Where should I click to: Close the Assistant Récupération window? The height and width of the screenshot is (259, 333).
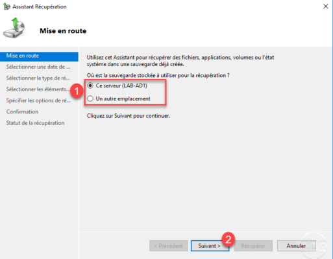coord(326,6)
